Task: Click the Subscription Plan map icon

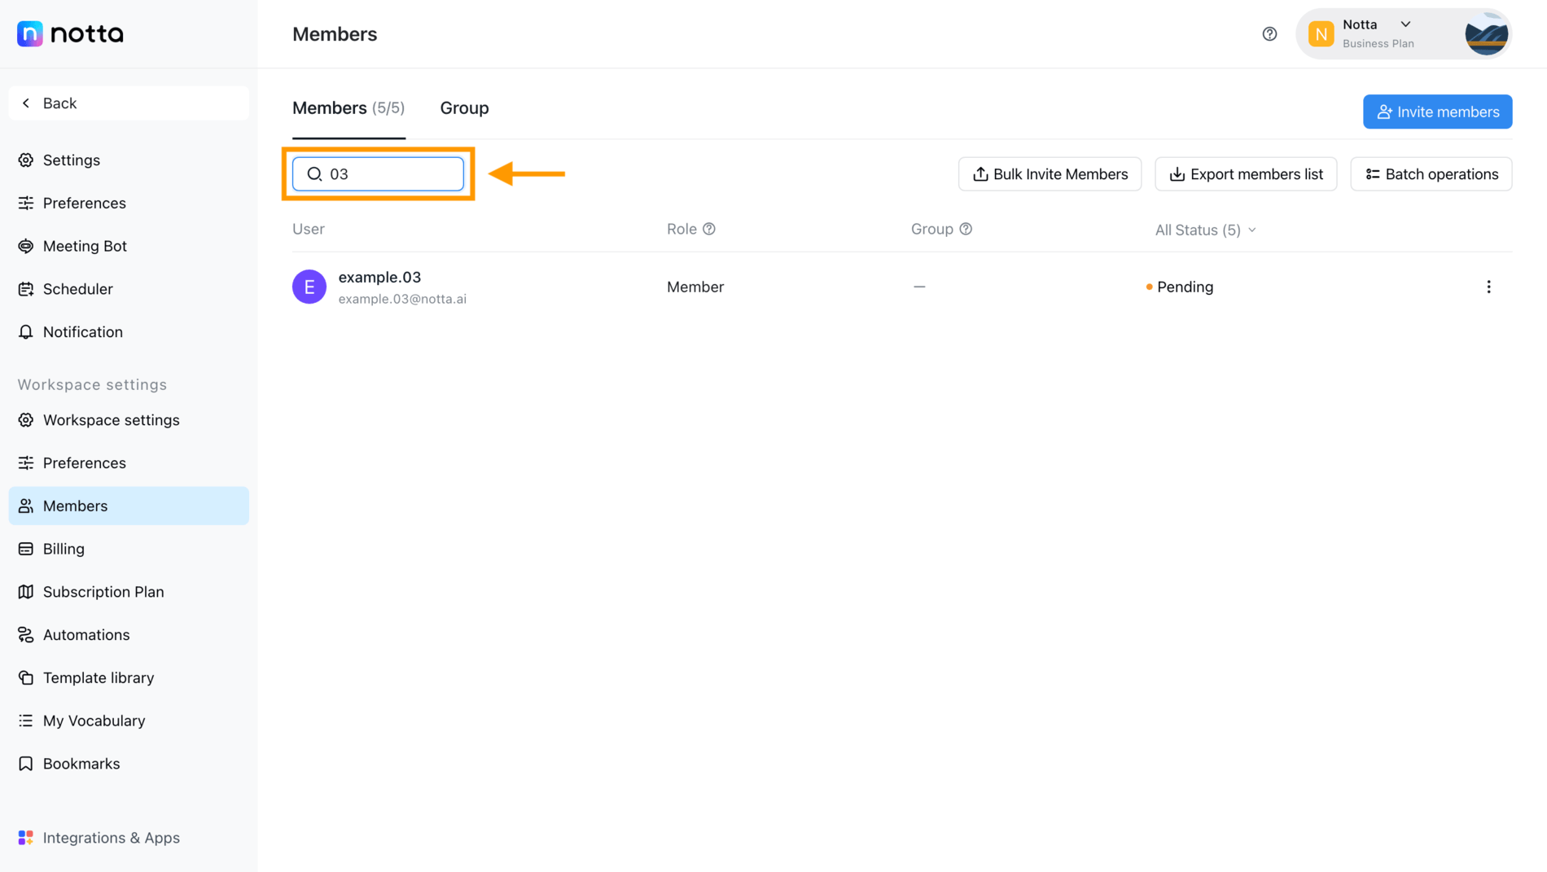Action: [x=26, y=592]
